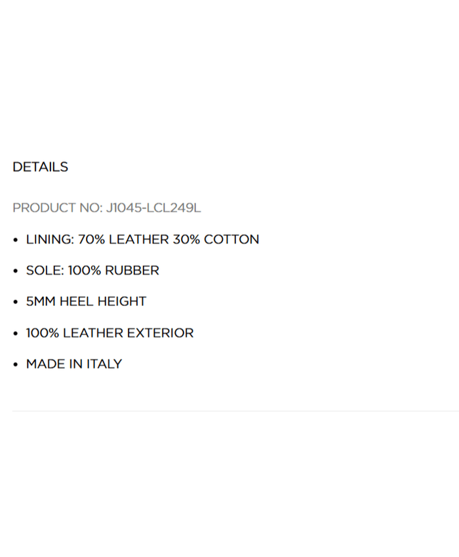Click the bullet beside 5MM HEEL HEIGHT

[16, 302]
